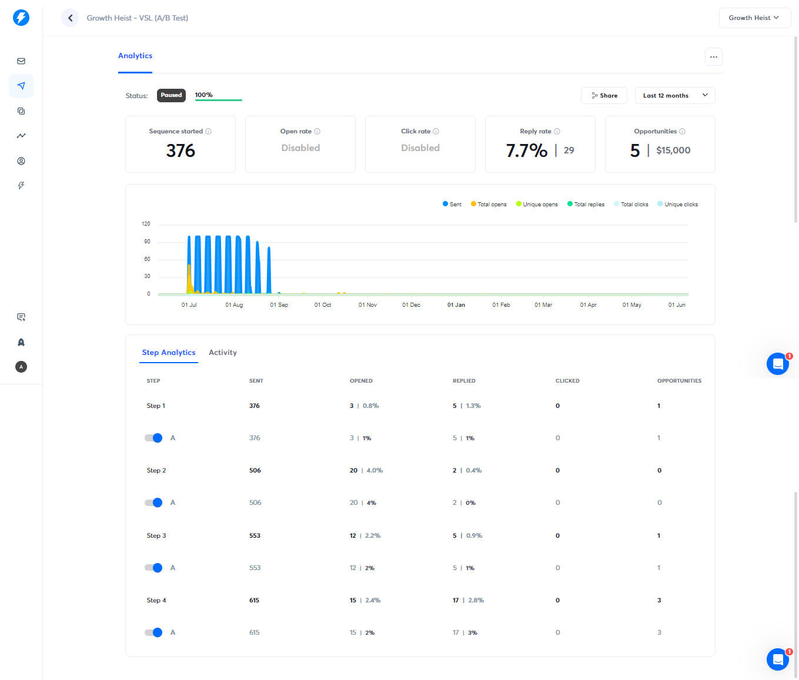Open the user avatar A icon

(21, 367)
